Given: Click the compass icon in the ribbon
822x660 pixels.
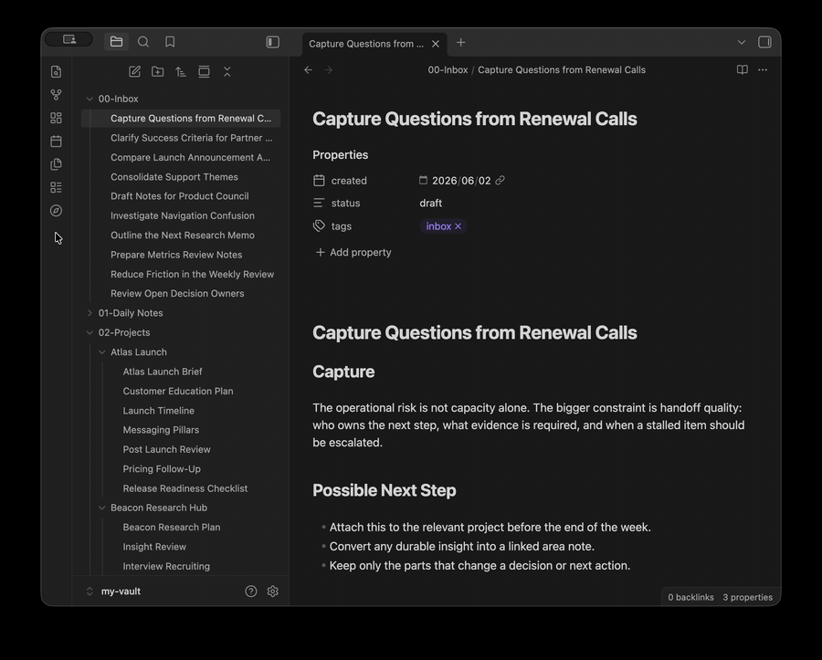Looking at the screenshot, I should (56, 211).
